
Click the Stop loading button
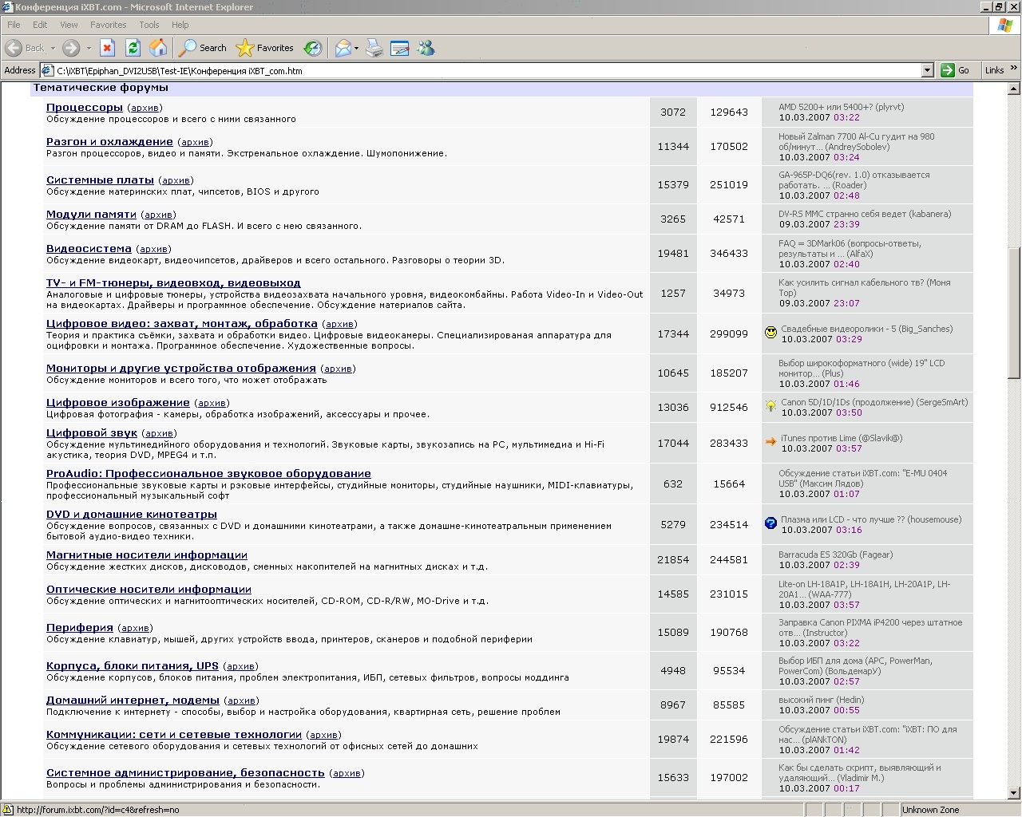click(107, 48)
